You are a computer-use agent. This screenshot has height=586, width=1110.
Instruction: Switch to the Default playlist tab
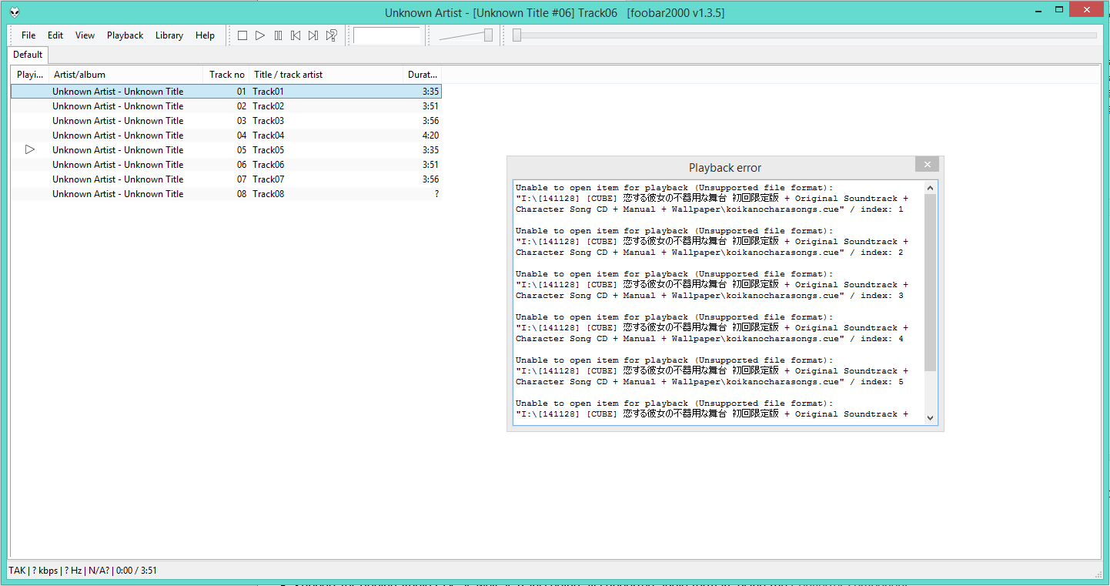point(28,55)
